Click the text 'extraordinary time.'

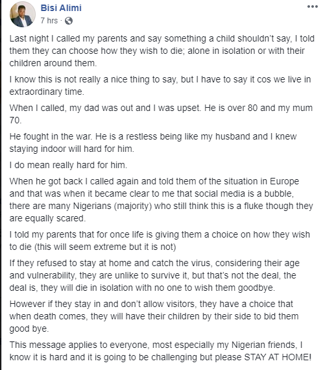47,92
